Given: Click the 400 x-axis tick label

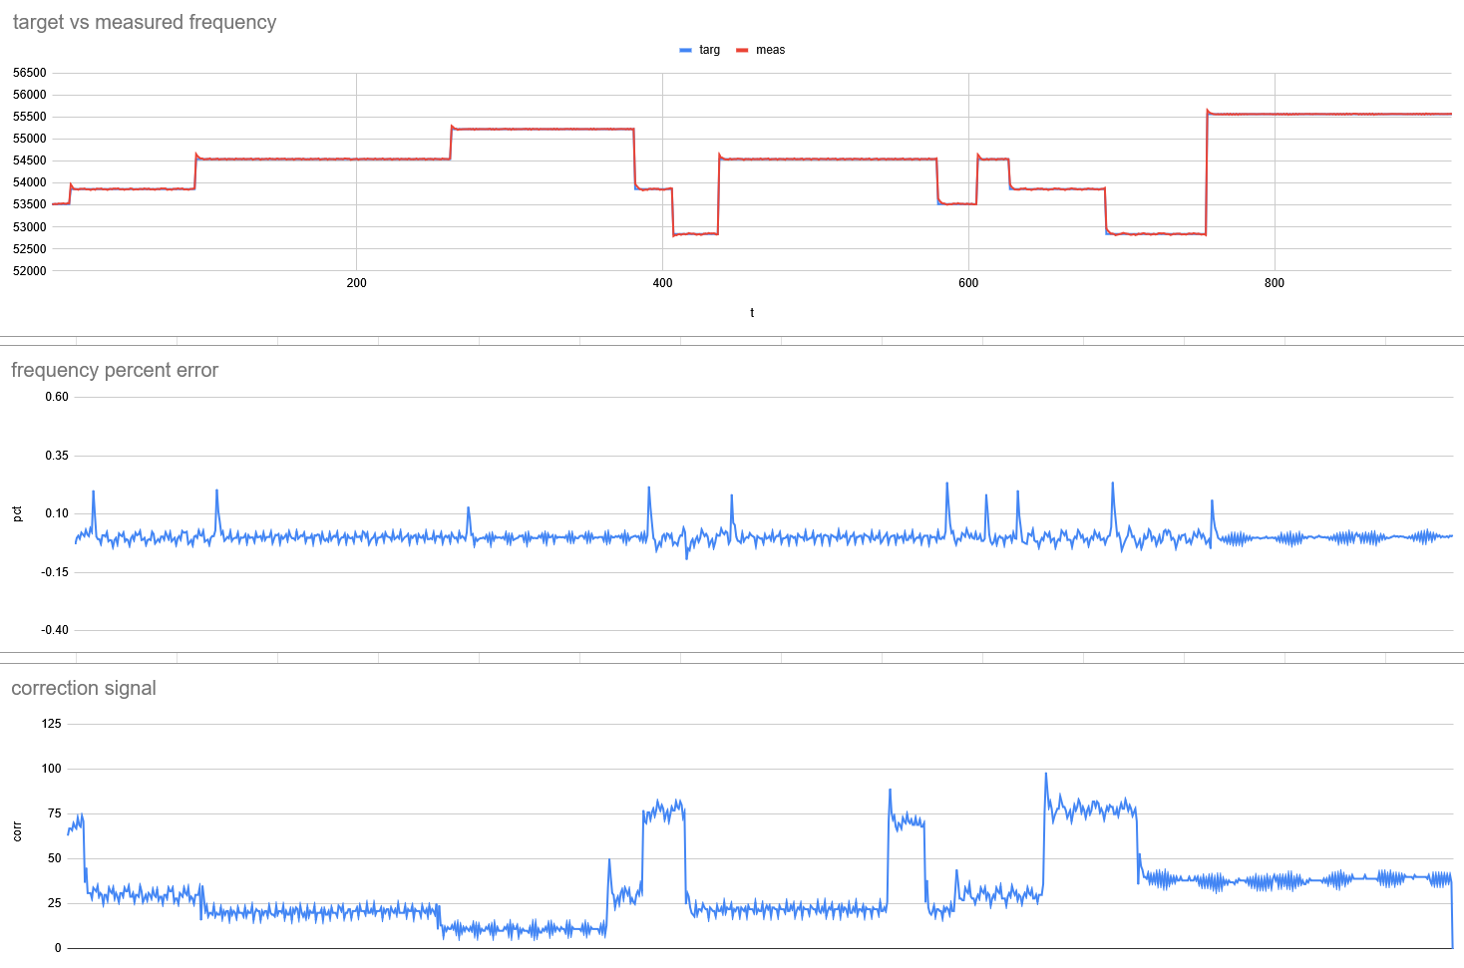Looking at the screenshot, I should tap(662, 283).
